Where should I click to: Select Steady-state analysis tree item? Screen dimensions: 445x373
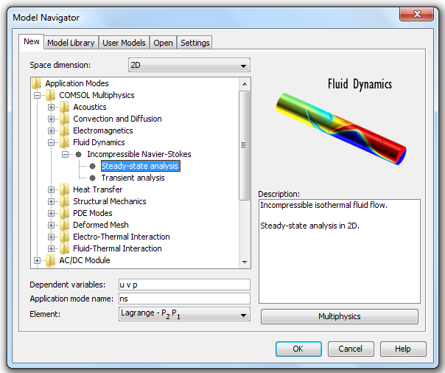141,166
